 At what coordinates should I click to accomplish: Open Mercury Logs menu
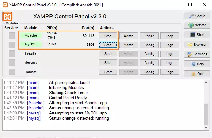click(170, 63)
